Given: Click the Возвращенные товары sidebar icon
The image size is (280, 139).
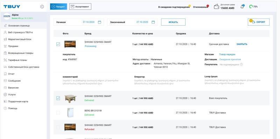Looking at the screenshot, I should point(5,53).
